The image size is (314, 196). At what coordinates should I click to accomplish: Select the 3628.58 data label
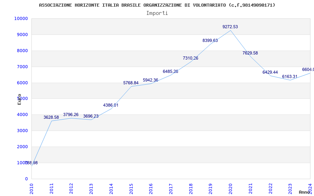click(51, 117)
